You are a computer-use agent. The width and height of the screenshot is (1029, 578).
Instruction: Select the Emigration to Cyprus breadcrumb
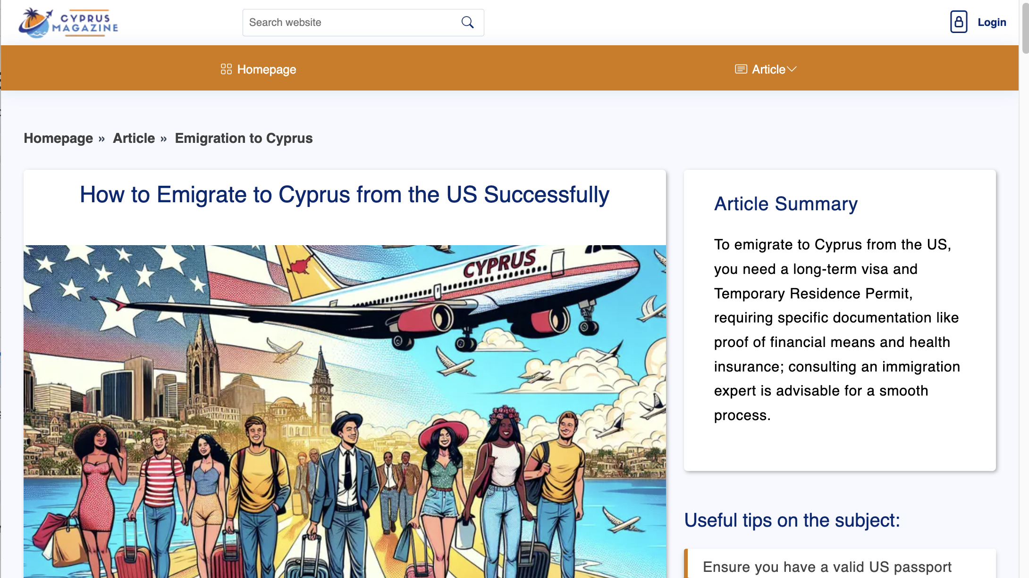point(244,138)
